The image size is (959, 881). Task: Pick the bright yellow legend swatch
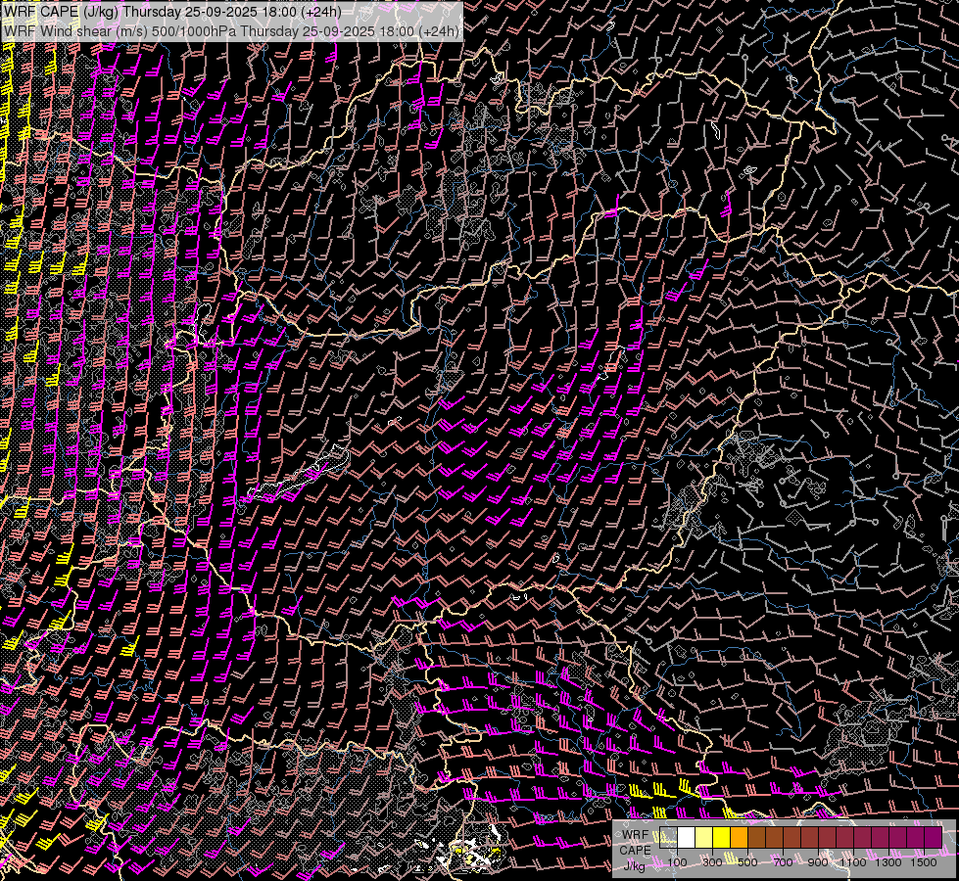pyautogui.click(x=722, y=837)
